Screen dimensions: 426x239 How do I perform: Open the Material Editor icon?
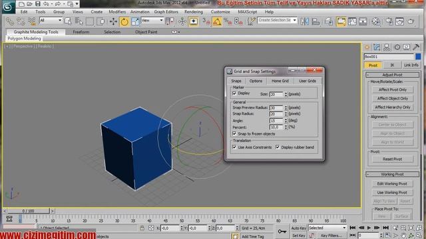coord(375,21)
